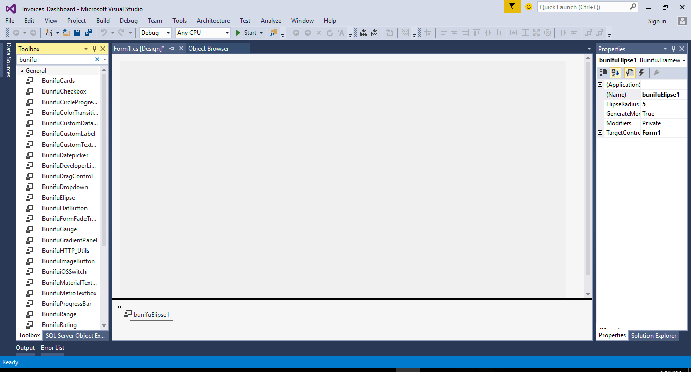Edit the ElipseRadius value 5
The height and width of the screenshot is (372, 691).
coord(664,104)
